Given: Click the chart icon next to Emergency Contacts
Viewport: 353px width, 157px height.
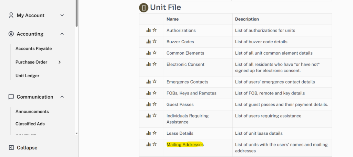Looking at the screenshot, I should pyautogui.click(x=149, y=82).
